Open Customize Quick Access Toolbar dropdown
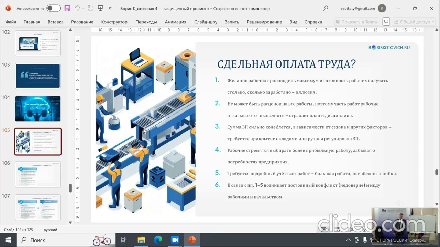This screenshot has height=247, width=440. (110, 8)
